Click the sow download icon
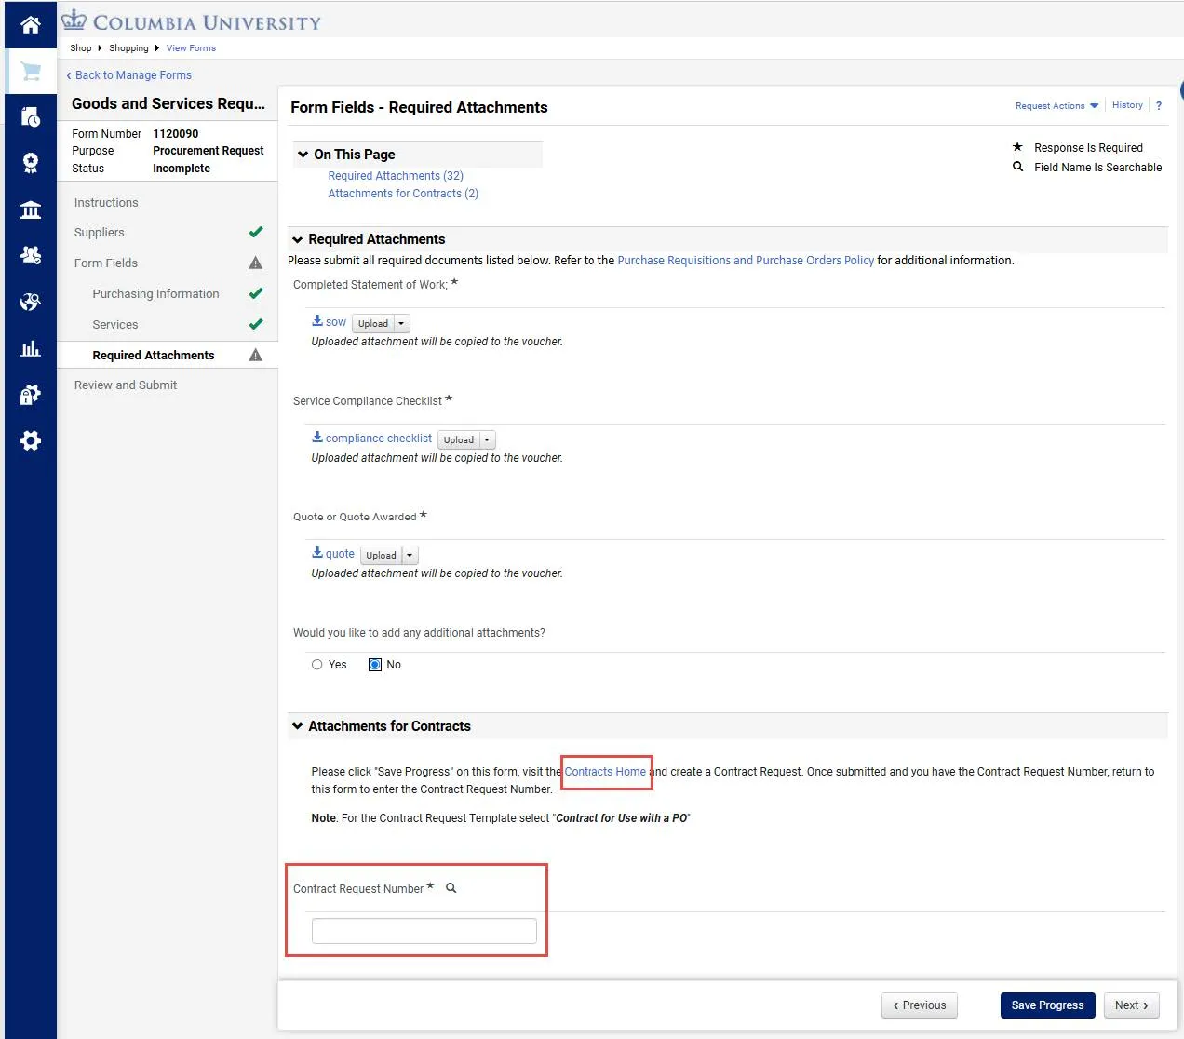The width and height of the screenshot is (1184, 1039). (317, 320)
